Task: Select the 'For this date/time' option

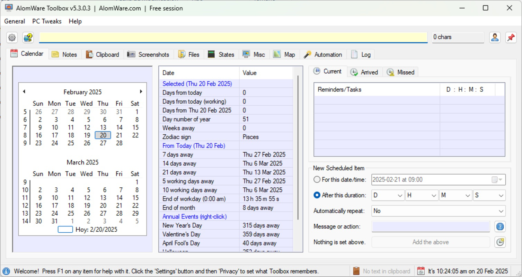Action: (x=317, y=179)
